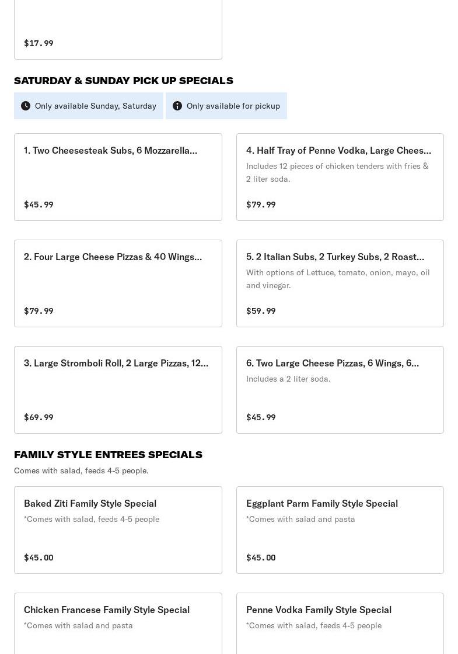Select Penne Vodka Family Style Special

[340, 622]
